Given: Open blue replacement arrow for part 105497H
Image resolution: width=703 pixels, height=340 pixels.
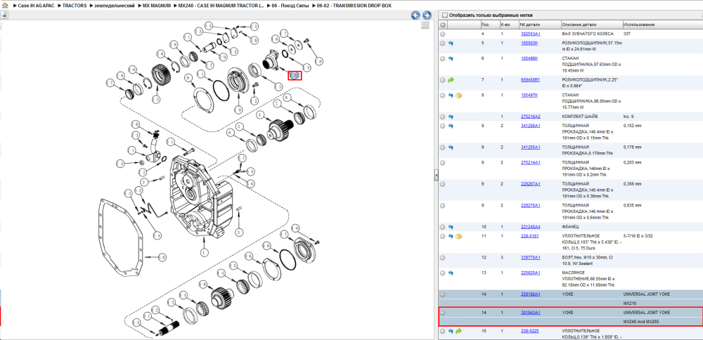Looking at the screenshot, I should pos(451,96).
